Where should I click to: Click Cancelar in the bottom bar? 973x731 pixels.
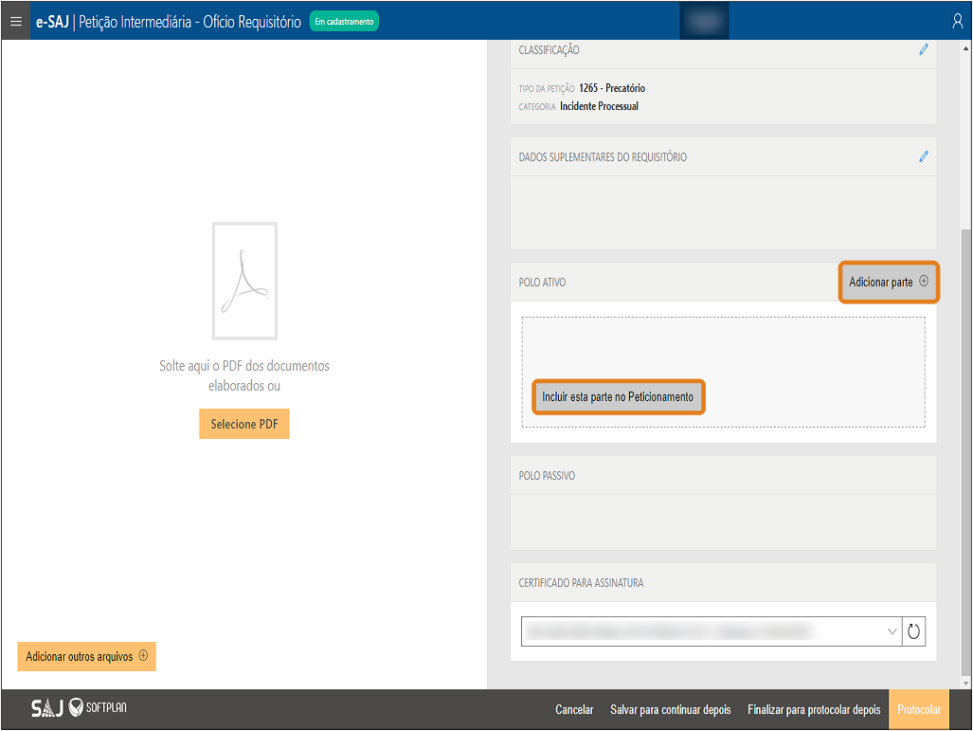pyautogui.click(x=574, y=709)
